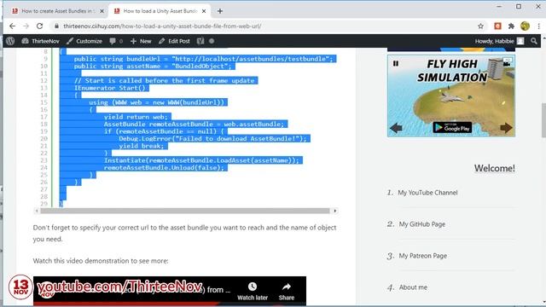Open the WordPress logo menu
The width and height of the screenshot is (546, 307).
(x=10, y=41)
